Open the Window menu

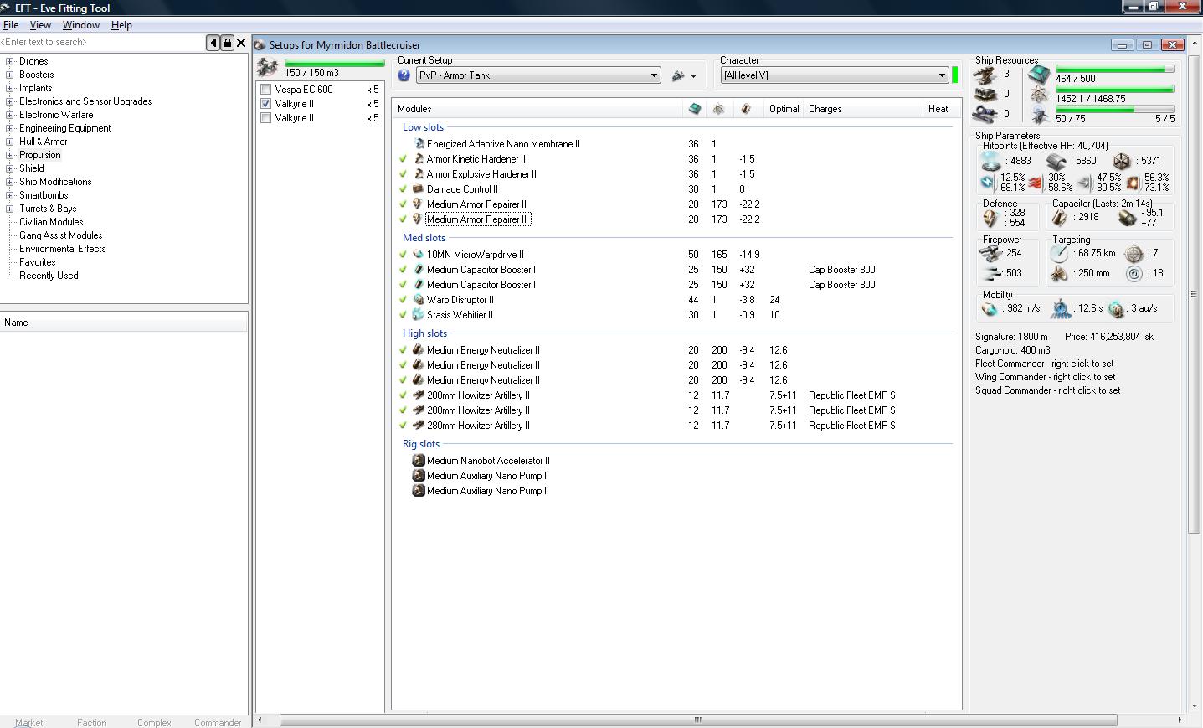tap(81, 25)
